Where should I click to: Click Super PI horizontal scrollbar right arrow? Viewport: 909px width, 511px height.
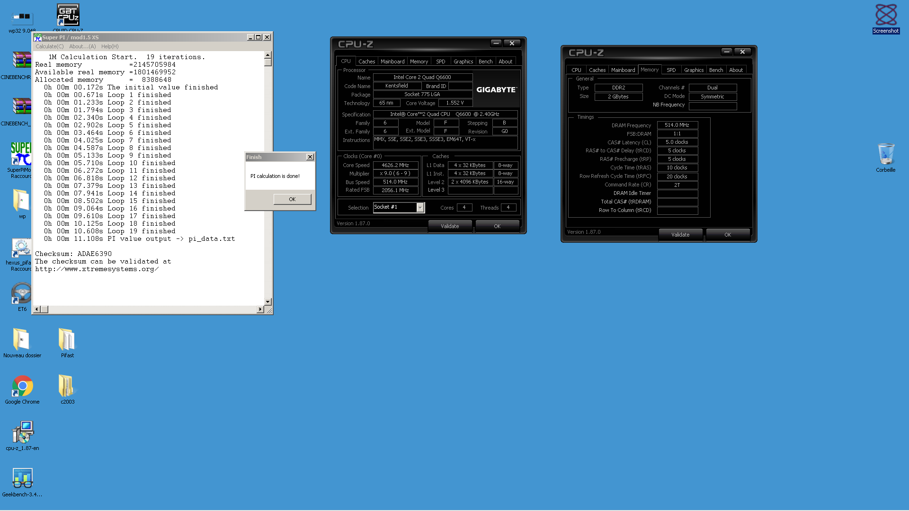click(260, 309)
